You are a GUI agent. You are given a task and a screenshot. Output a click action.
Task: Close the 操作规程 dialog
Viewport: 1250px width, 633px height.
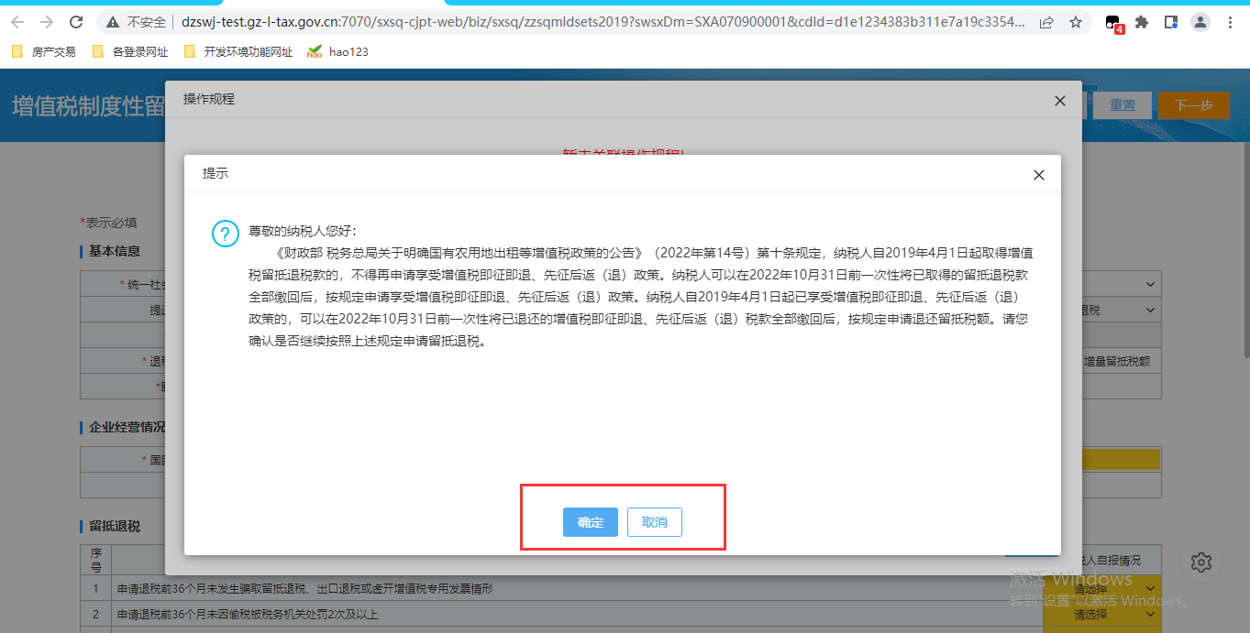(1059, 101)
